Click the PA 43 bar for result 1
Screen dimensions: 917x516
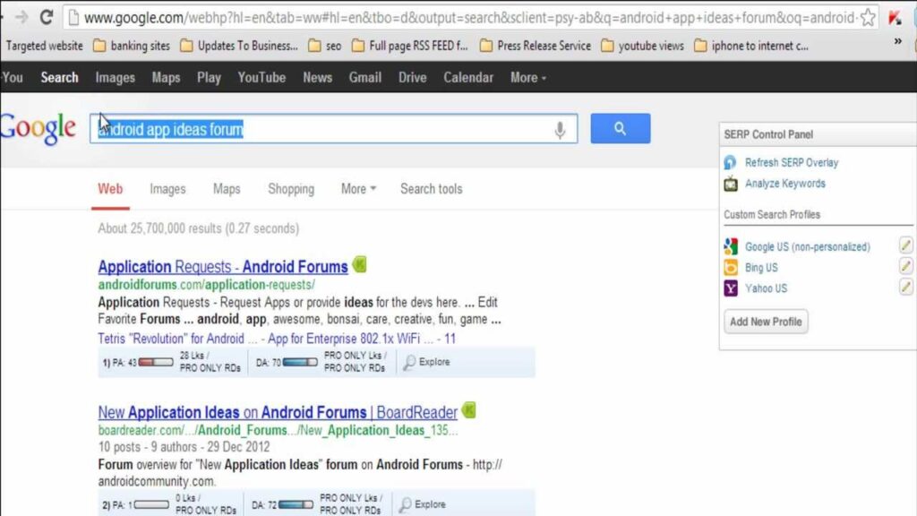pyautogui.click(x=156, y=362)
